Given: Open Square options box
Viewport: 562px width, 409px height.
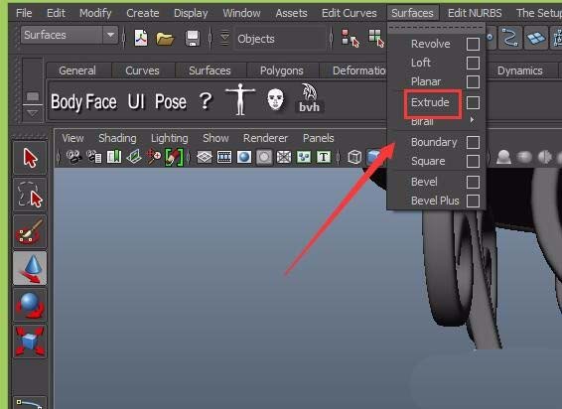Looking at the screenshot, I should coord(473,161).
